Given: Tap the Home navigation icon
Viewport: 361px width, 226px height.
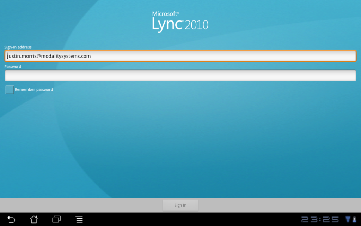Looking at the screenshot, I should pos(34,219).
